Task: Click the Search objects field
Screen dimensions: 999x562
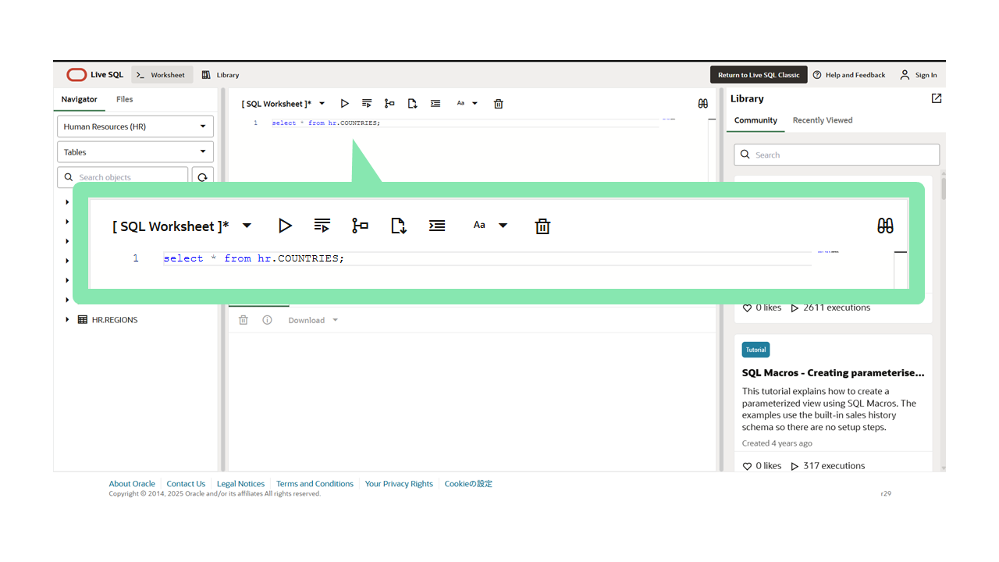Action: 123,177
